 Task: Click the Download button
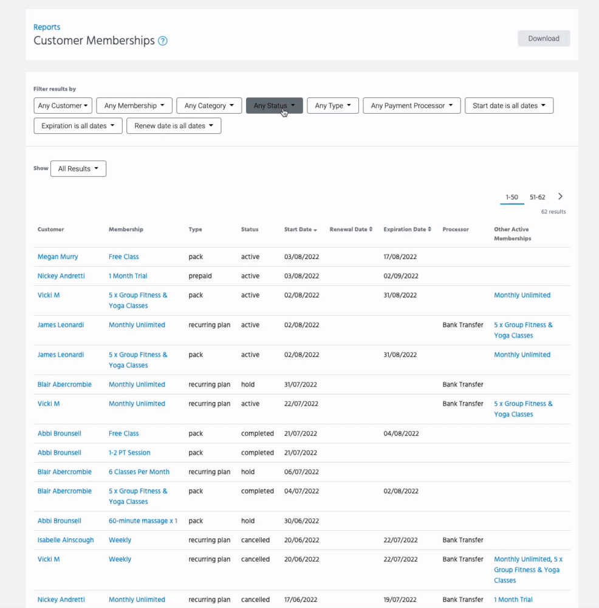(543, 38)
